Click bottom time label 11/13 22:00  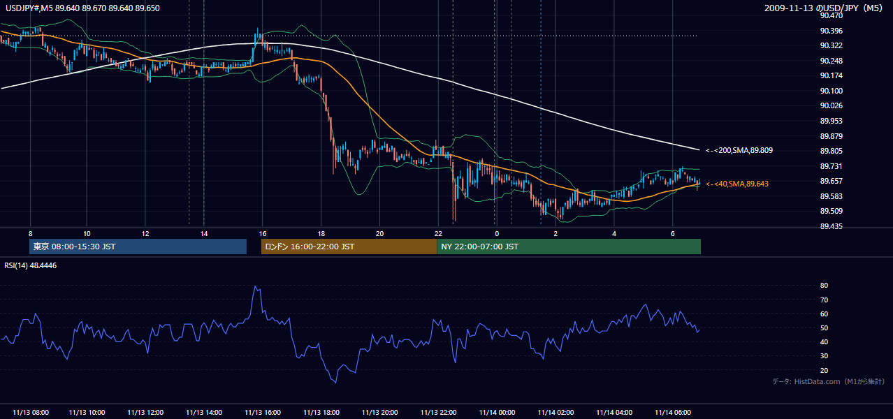coord(438,413)
